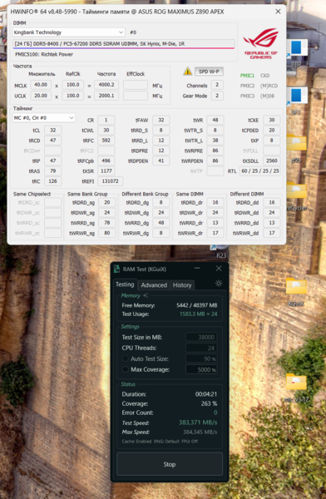Click the R23 desktop label

coord(221,255)
